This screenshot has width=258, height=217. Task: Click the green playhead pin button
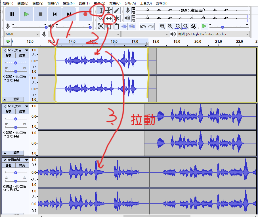pyautogui.click(x=8, y=42)
